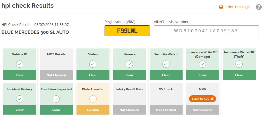This screenshot has height=121, width=265.
Task: Click the Incident History checkmark icon
Action: (x=20, y=99)
